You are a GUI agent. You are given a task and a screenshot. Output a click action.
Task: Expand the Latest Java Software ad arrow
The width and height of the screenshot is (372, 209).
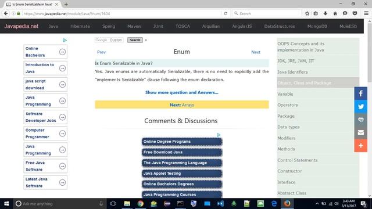[62, 182]
